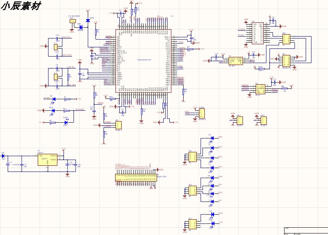This screenshot has height=235, width=328.
Task: Select the STM32 microcontroller U1 chip body
Action: click(x=144, y=61)
